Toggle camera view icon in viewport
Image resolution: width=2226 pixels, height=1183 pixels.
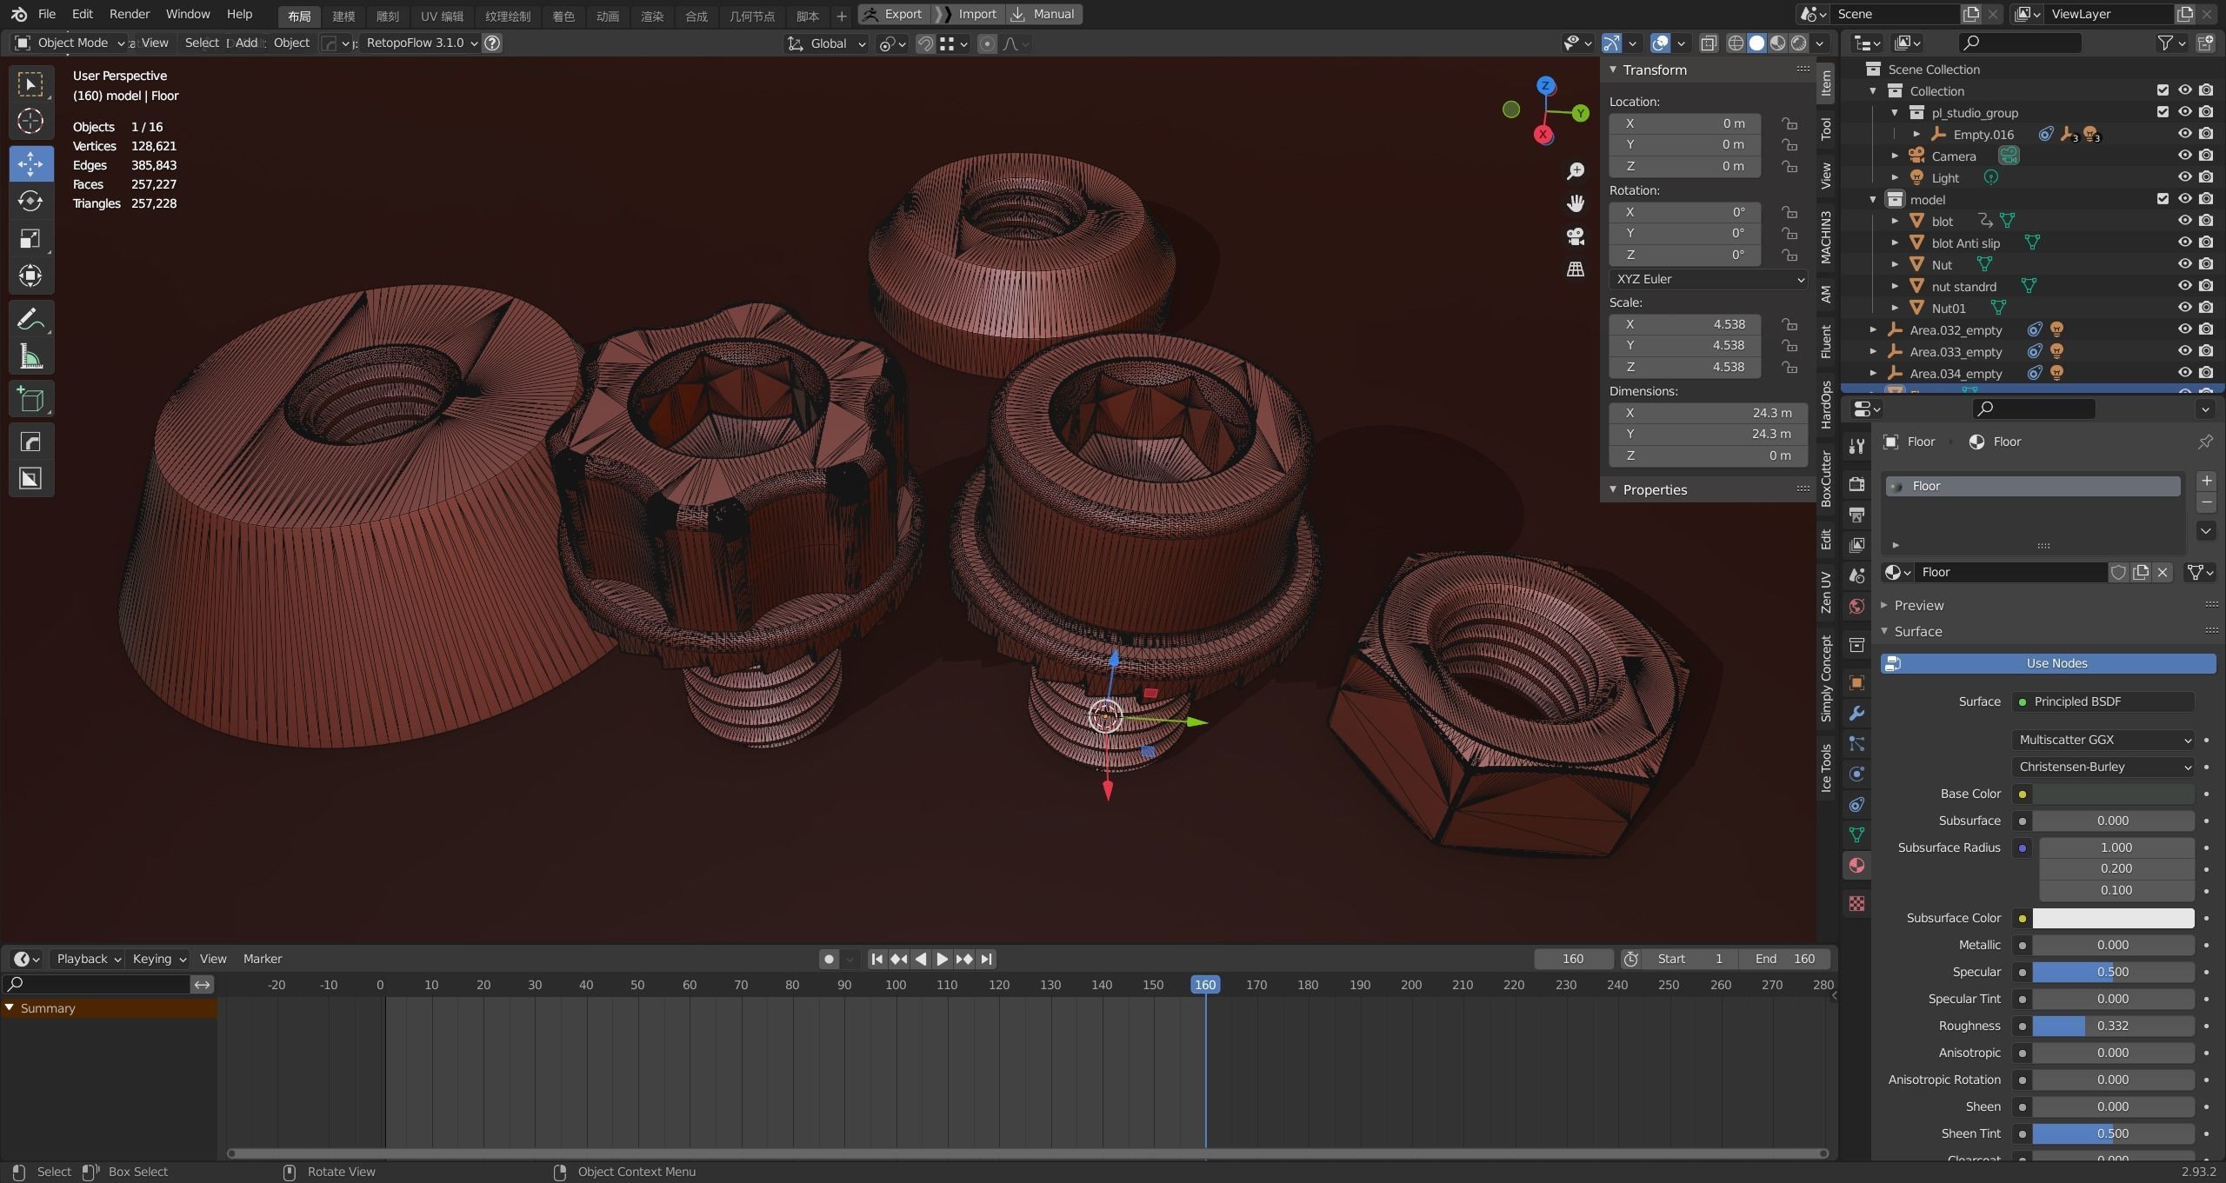click(1575, 236)
